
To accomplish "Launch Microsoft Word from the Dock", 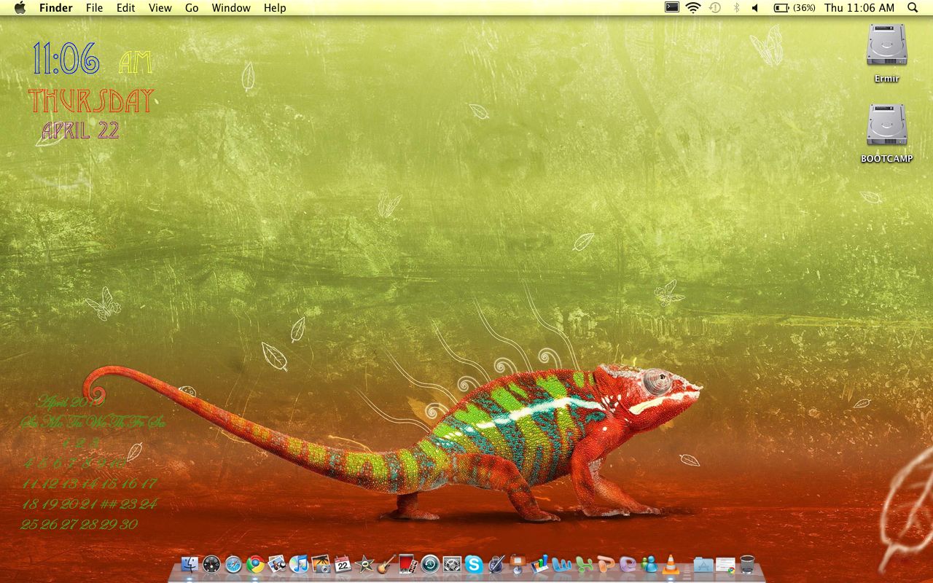I will tap(561, 564).
